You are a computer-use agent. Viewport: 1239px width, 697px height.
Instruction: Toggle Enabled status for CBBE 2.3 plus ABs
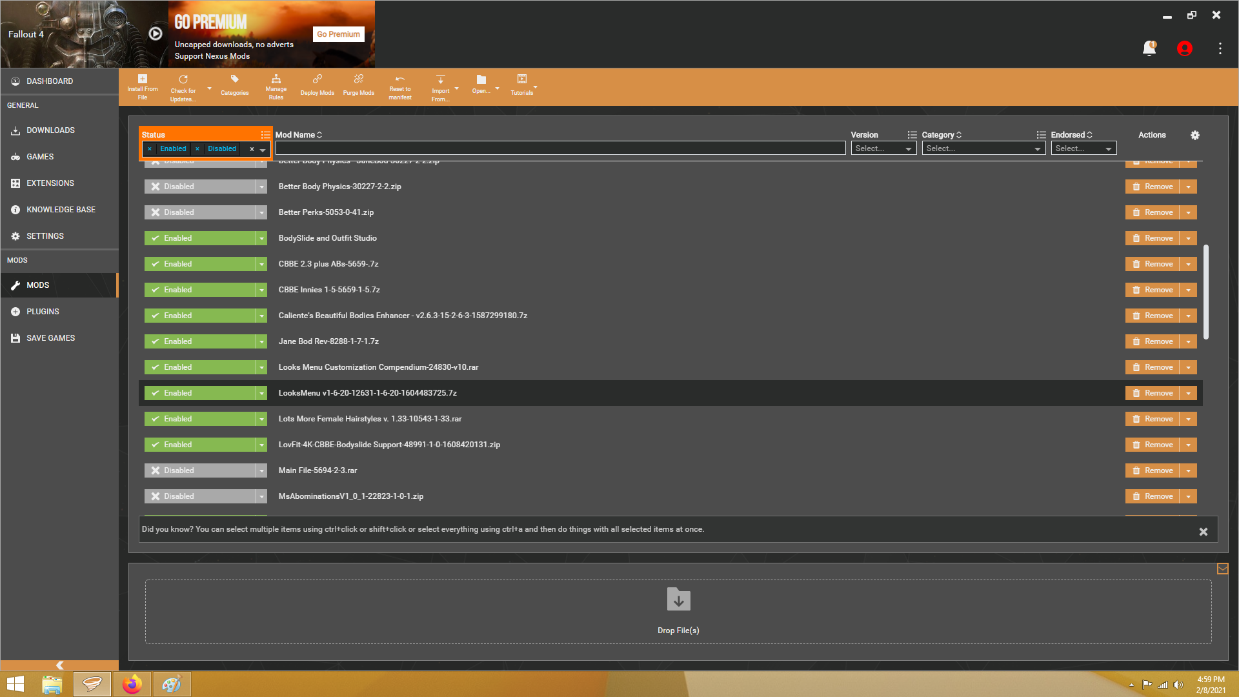[200, 264]
